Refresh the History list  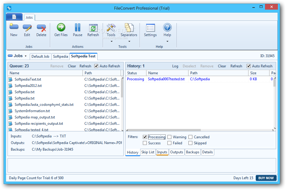pos(236,66)
